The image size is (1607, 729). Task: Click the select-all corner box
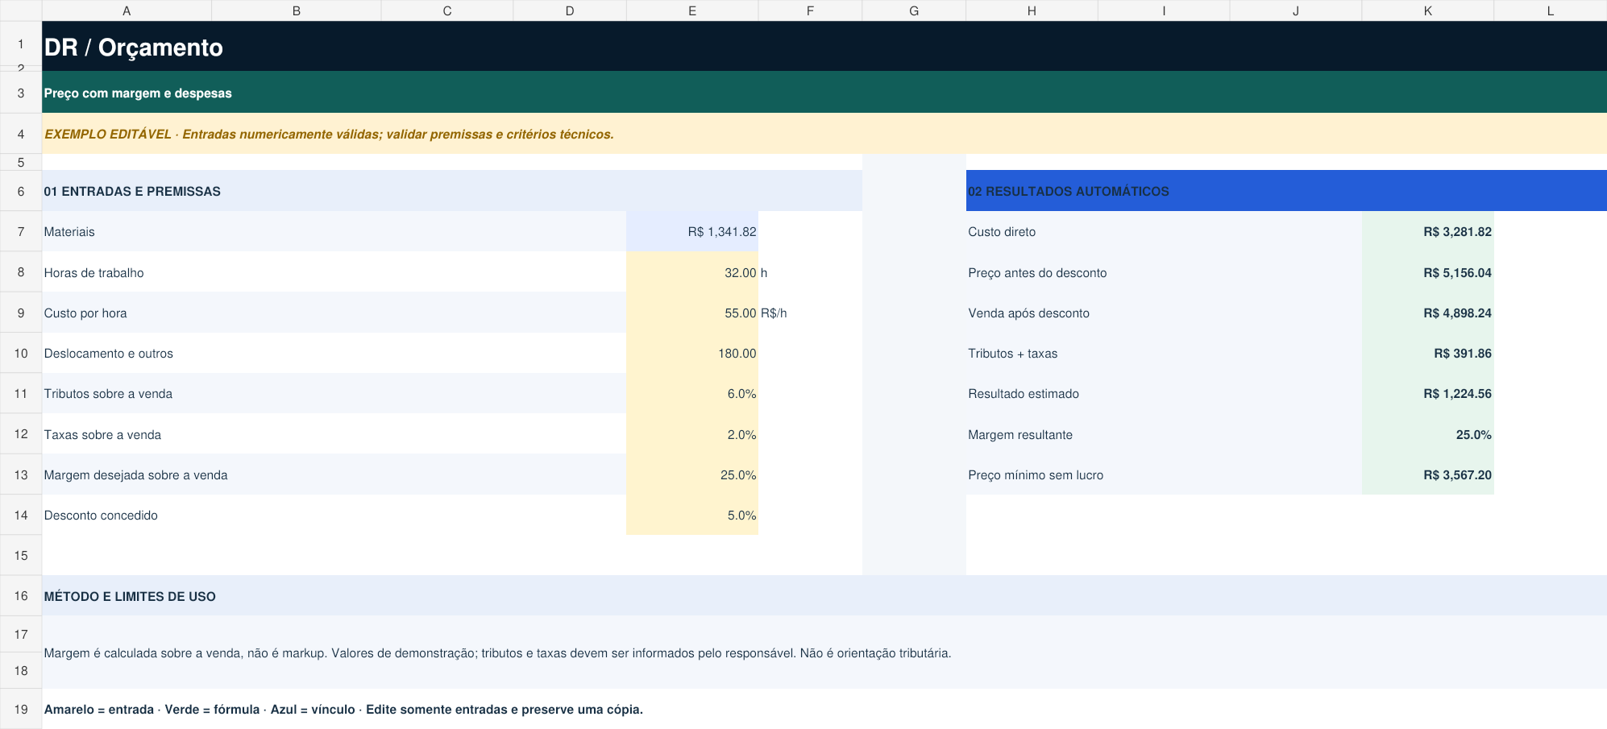click(x=21, y=10)
